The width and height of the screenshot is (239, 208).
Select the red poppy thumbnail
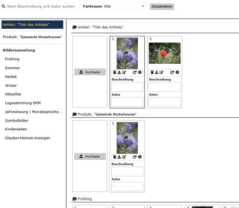coord(165,53)
